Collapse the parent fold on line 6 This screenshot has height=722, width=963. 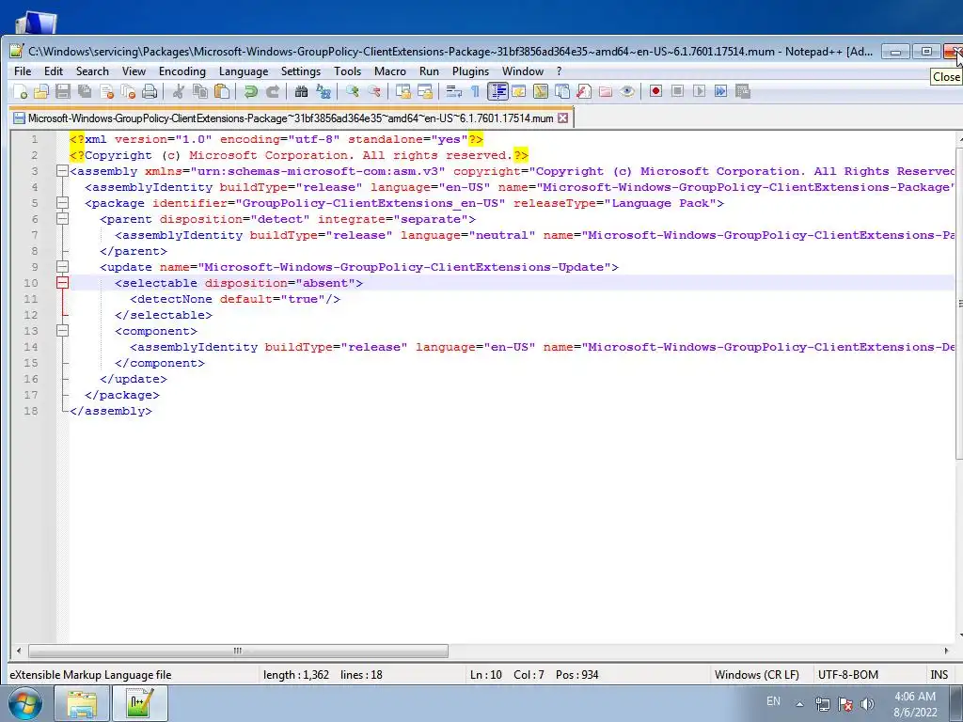[62, 219]
